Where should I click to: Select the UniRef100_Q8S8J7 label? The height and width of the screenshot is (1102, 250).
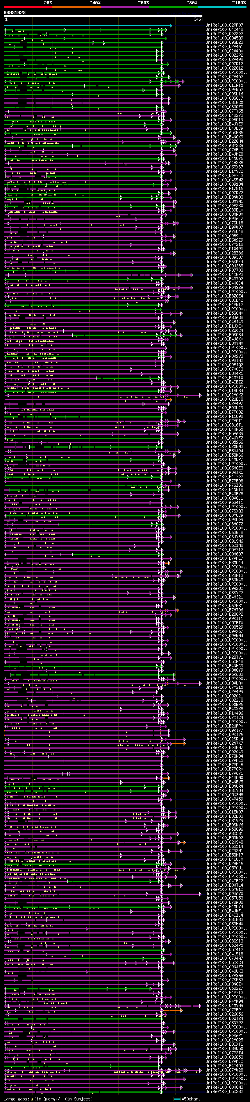pyautogui.click(x=224, y=99)
